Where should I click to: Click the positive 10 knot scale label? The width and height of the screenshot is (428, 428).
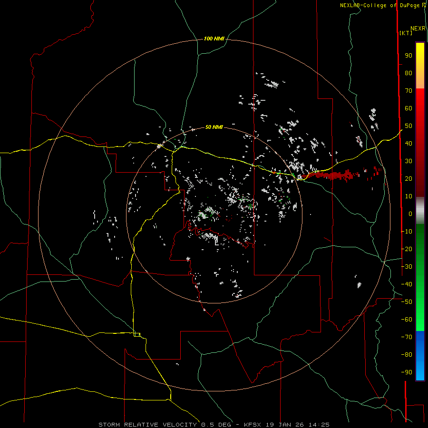click(x=409, y=196)
